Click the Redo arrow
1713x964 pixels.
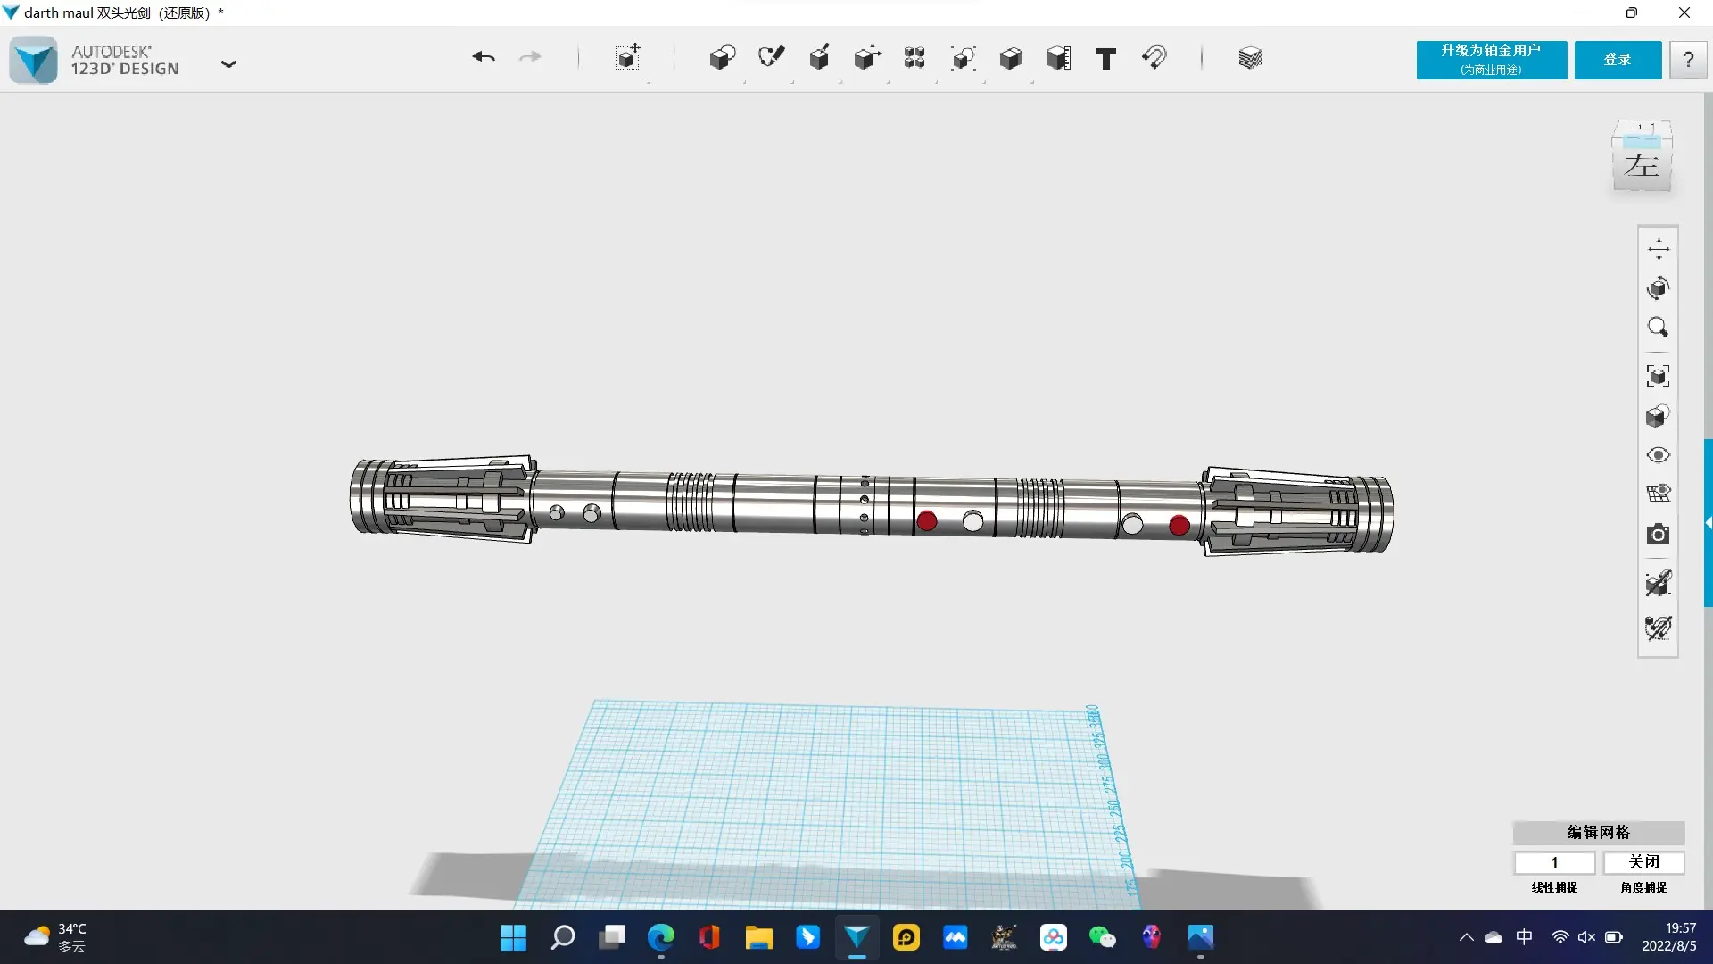tap(530, 58)
